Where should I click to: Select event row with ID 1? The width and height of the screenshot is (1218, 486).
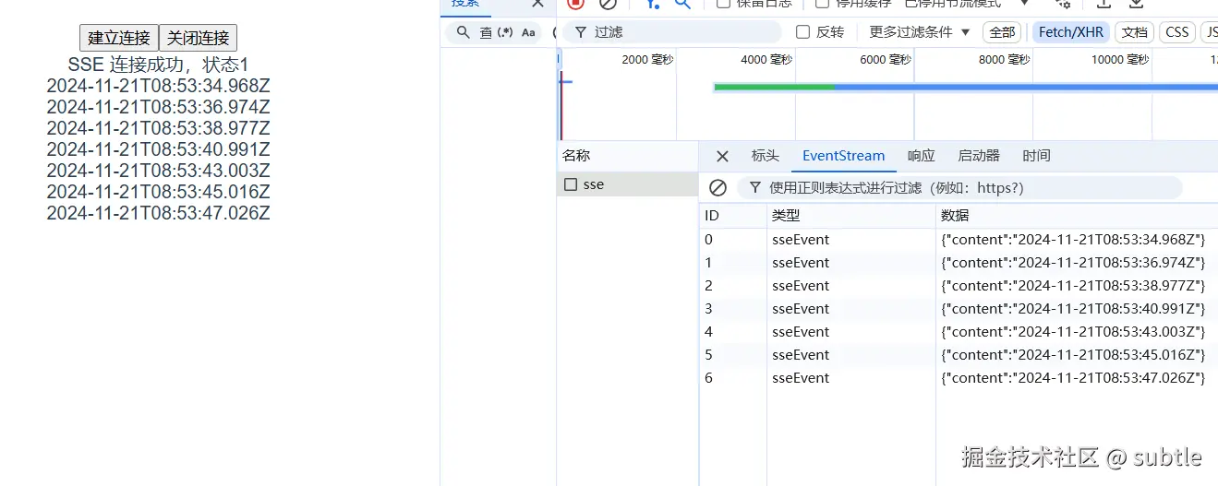coord(959,263)
